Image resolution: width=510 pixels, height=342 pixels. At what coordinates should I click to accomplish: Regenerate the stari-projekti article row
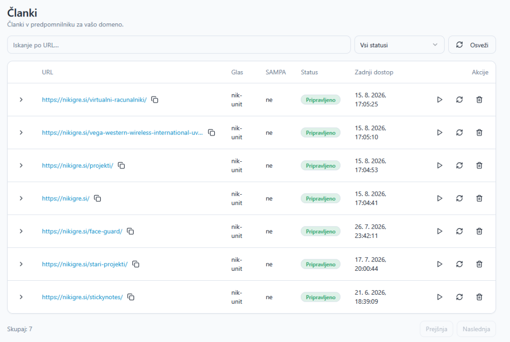click(x=459, y=264)
